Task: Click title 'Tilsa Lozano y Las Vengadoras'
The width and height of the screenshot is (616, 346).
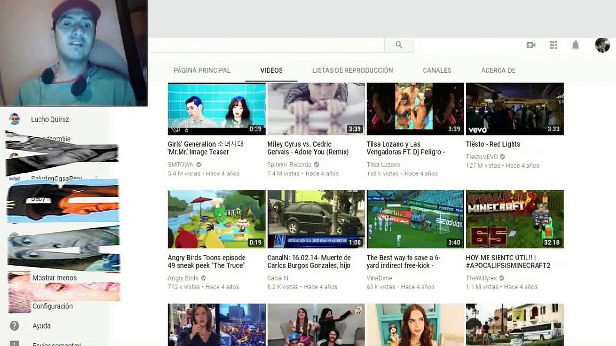Action: click(405, 148)
